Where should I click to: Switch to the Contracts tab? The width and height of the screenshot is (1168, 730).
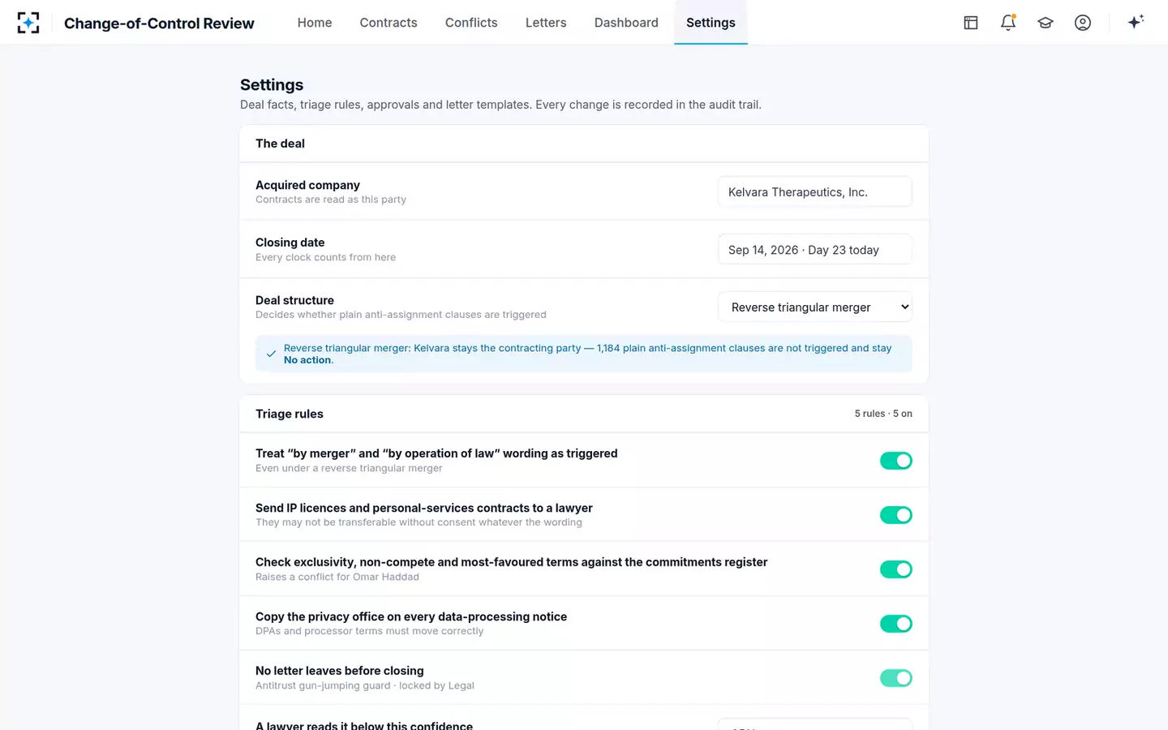coord(389,23)
